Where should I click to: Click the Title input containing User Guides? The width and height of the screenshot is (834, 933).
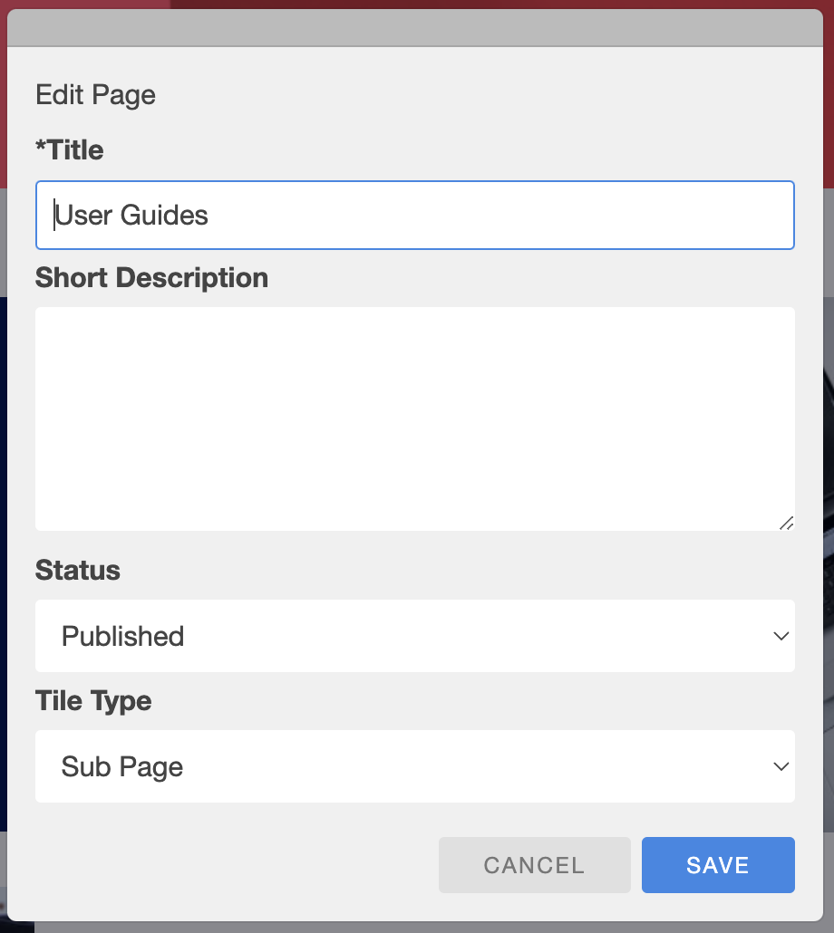(x=415, y=215)
